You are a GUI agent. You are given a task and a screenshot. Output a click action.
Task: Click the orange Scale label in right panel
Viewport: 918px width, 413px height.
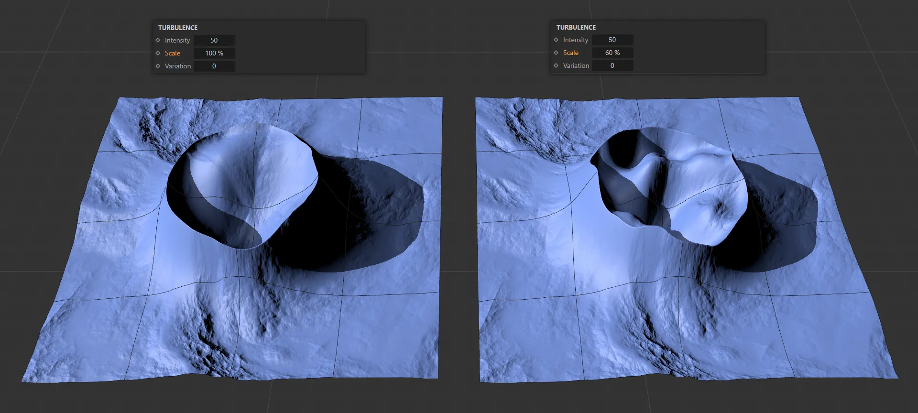[x=571, y=53]
